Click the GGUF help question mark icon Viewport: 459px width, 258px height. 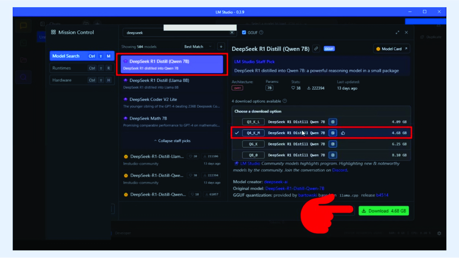[x=261, y=33]
